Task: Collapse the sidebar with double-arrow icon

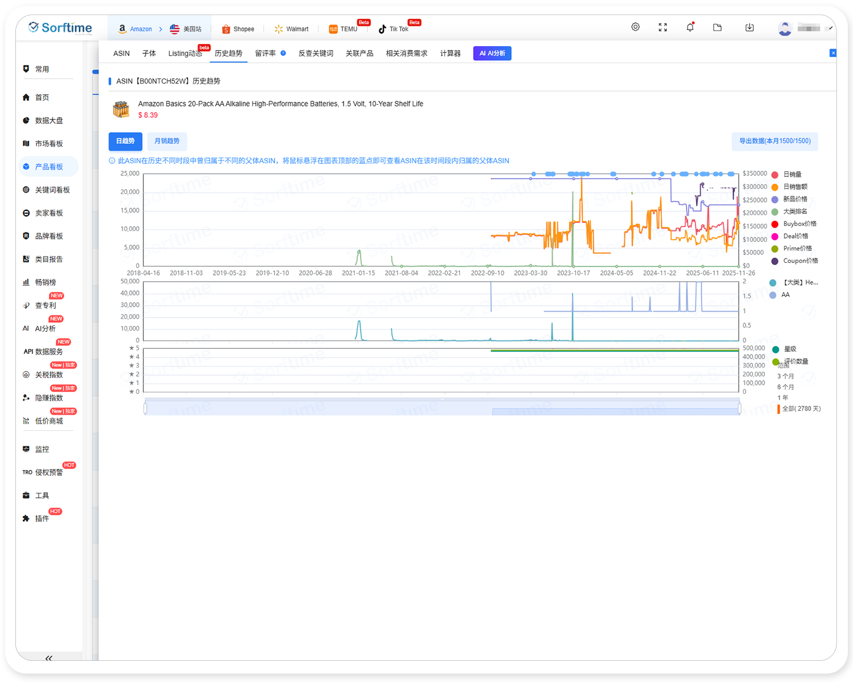Action: coord(49,658)
